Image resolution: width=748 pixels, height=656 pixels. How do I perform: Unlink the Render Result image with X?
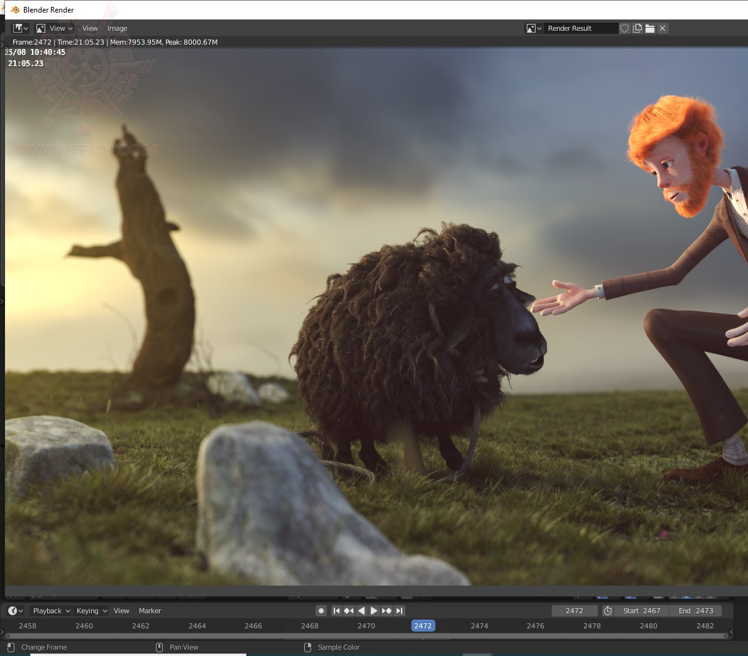point(663,28)
